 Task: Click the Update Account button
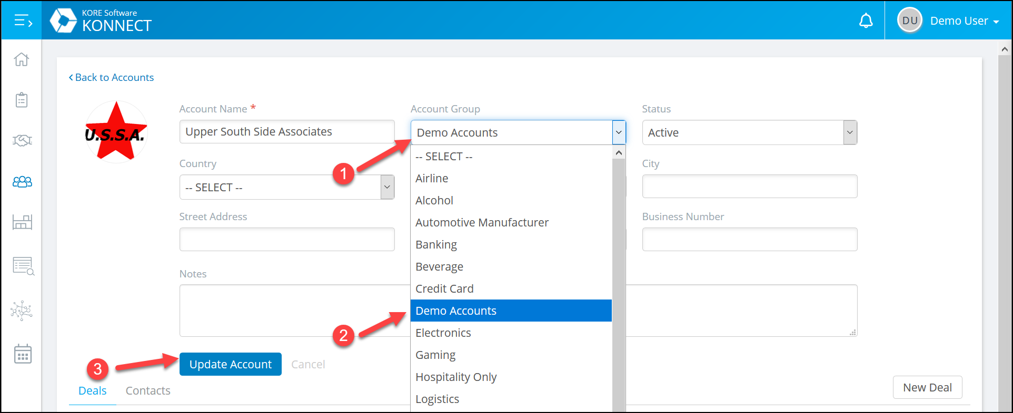[231, 364]
